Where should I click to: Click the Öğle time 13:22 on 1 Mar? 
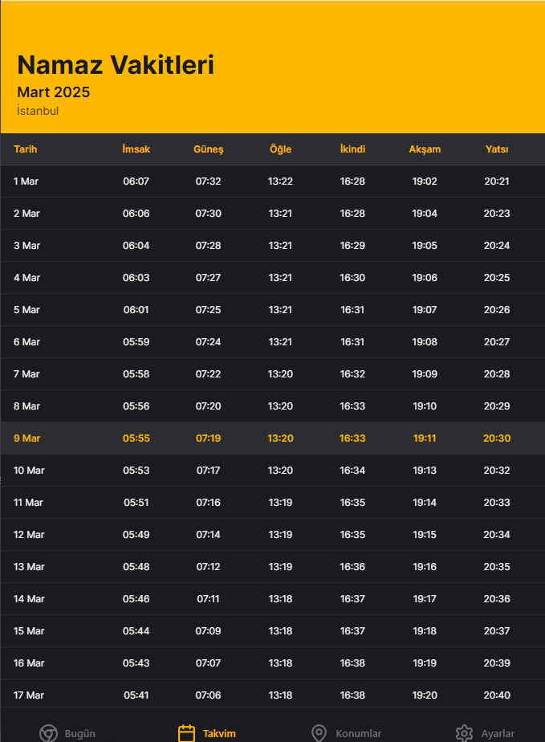point(281,181)
